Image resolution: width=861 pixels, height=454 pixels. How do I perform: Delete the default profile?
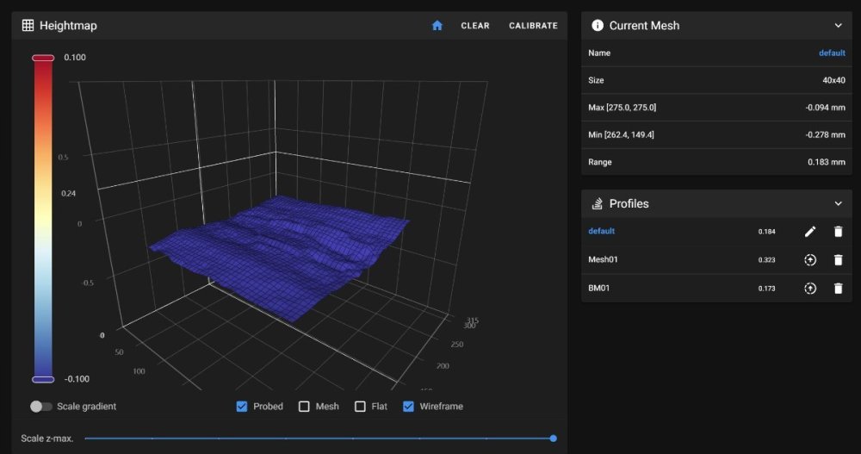tap(838, 232)
